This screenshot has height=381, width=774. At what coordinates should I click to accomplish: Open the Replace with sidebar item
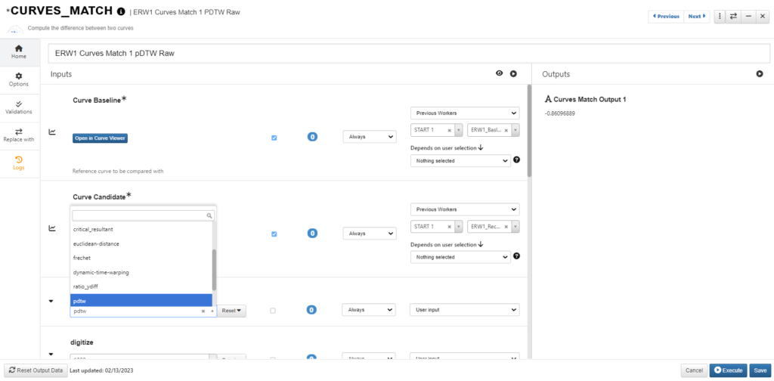point(18,135)
